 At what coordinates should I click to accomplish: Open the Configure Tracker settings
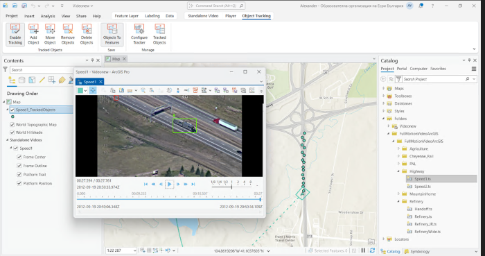point(139,35)
